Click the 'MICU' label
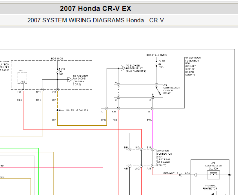 click(x=22, y=70)
